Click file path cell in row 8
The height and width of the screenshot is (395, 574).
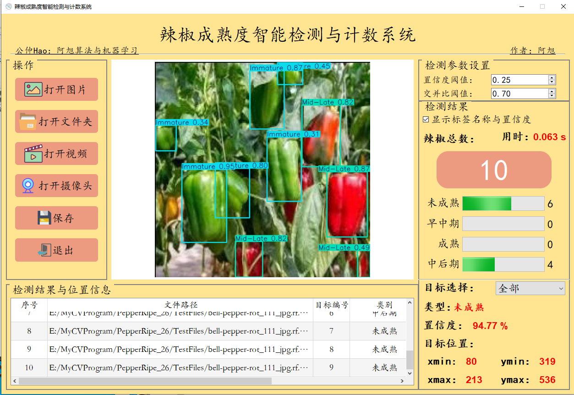[180, 331]
